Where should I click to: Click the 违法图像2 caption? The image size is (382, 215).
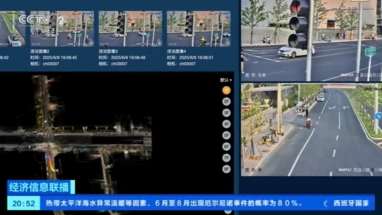click(40, 52)
